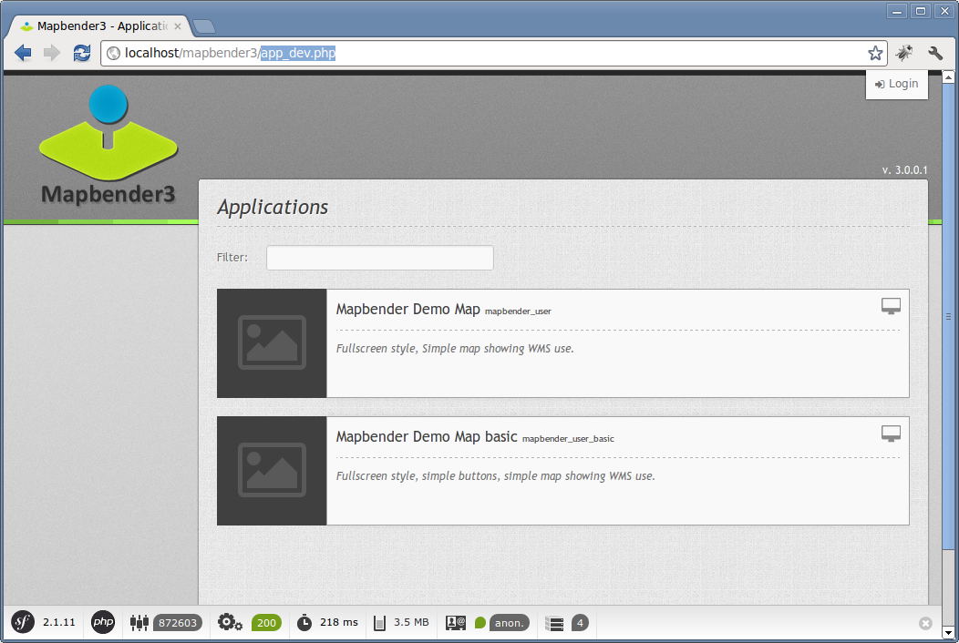Click the mapbender_user_basic slug text
959x643 pixels.
coord(568,439)
